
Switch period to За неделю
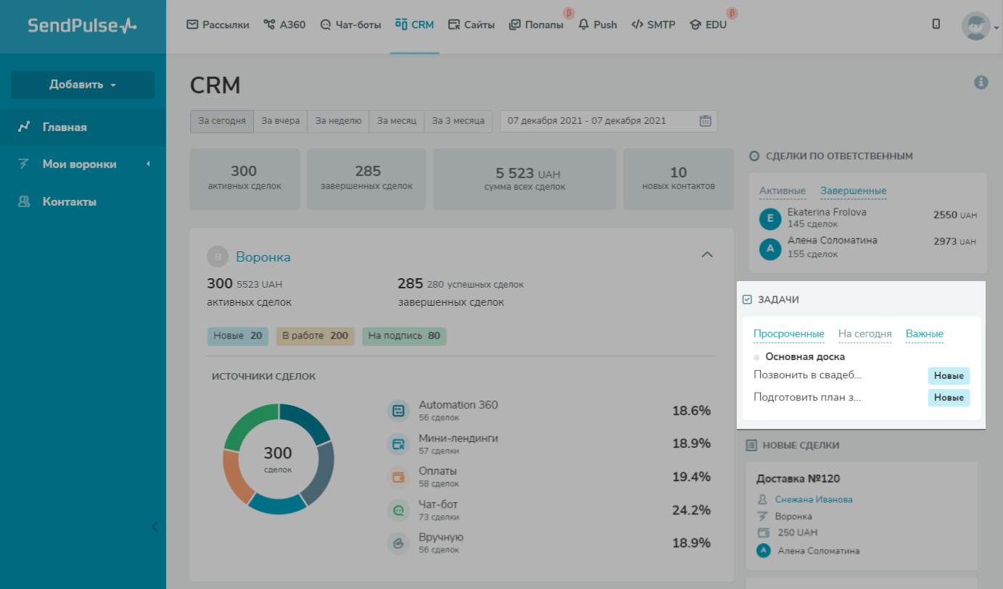(338, 121)
